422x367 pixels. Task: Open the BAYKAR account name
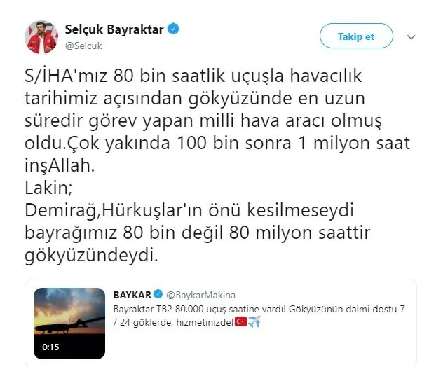132,295
